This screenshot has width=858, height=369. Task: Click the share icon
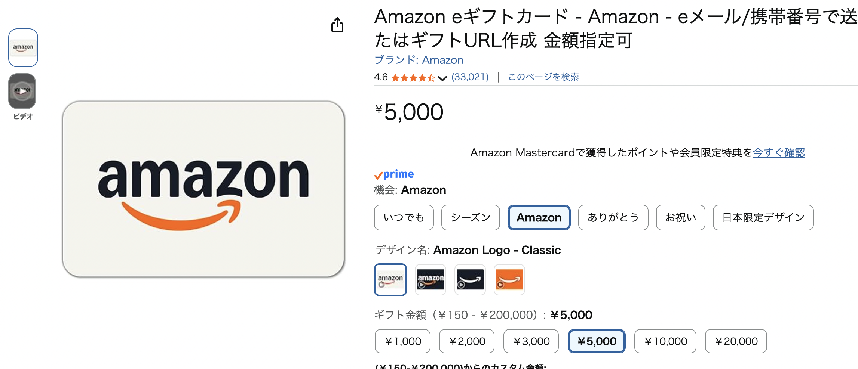338,25
